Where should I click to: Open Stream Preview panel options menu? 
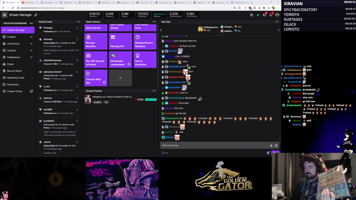pos(154,91)
